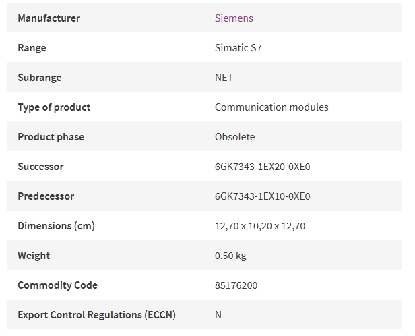Click the Dimensions (cm) label
This screenshot has width=415, height=336.
pos(56,226)
